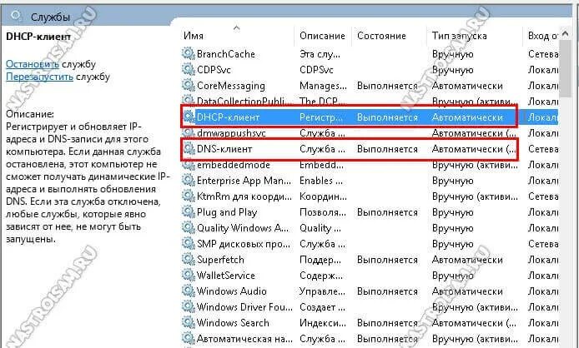
Task: Click the Управле... description of Windows Audio
Action: pyautogui.click(x=322, y=291)
